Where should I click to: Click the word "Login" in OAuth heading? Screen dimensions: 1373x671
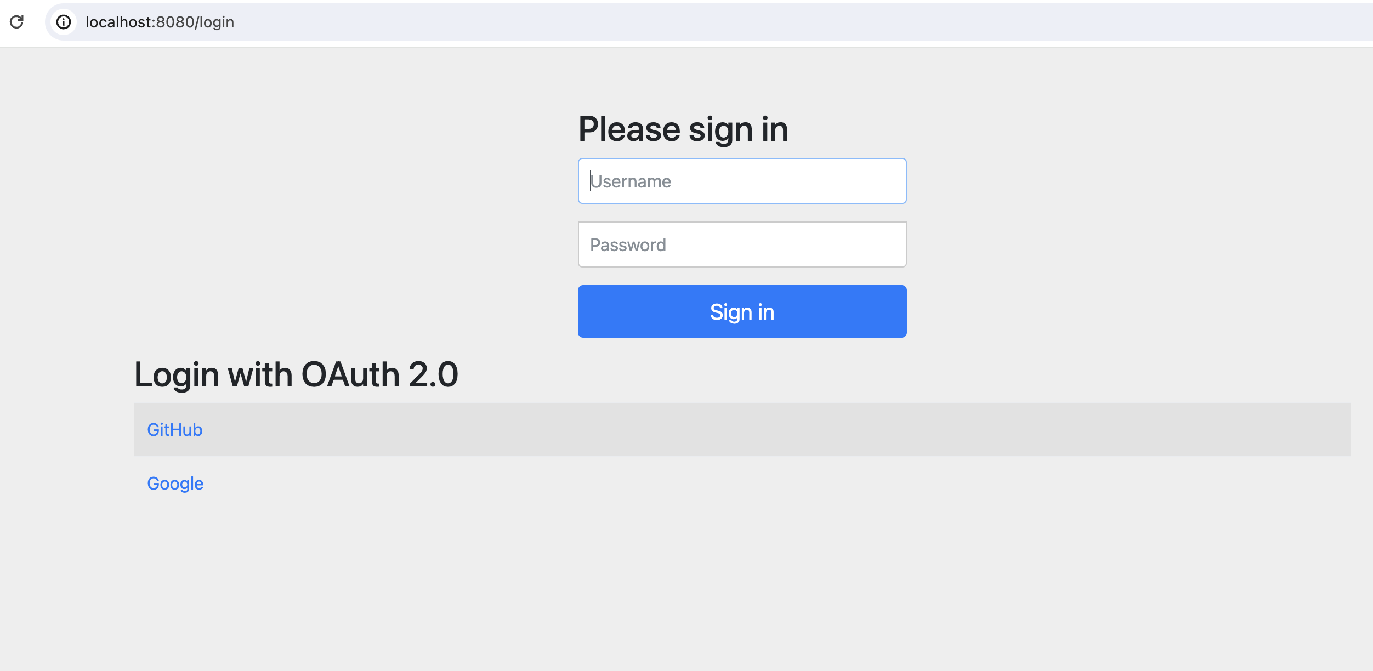177,375
